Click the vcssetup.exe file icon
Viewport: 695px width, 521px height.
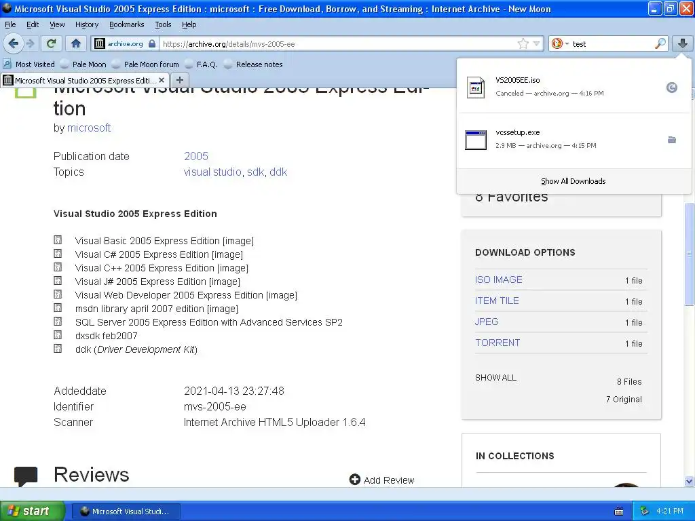point(476,140)
